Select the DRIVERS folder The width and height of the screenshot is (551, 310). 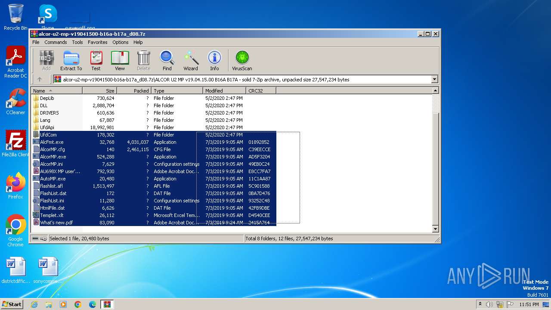pos(49,113)
